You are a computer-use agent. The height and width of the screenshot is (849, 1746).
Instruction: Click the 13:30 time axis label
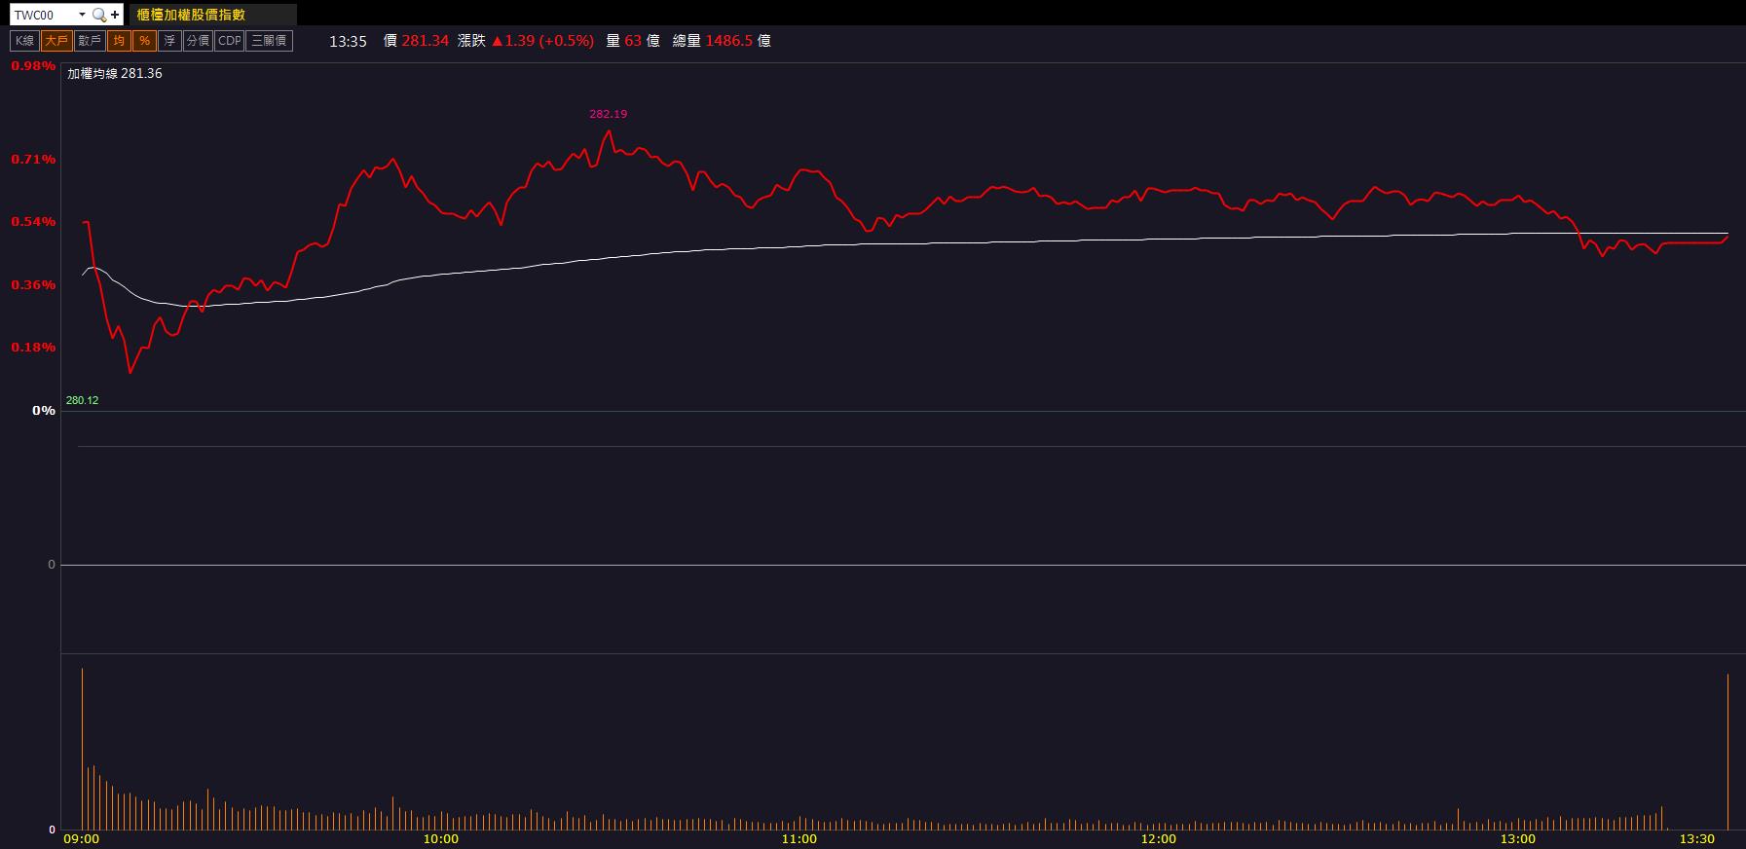pyautogui.click(x=1696, y=839)
